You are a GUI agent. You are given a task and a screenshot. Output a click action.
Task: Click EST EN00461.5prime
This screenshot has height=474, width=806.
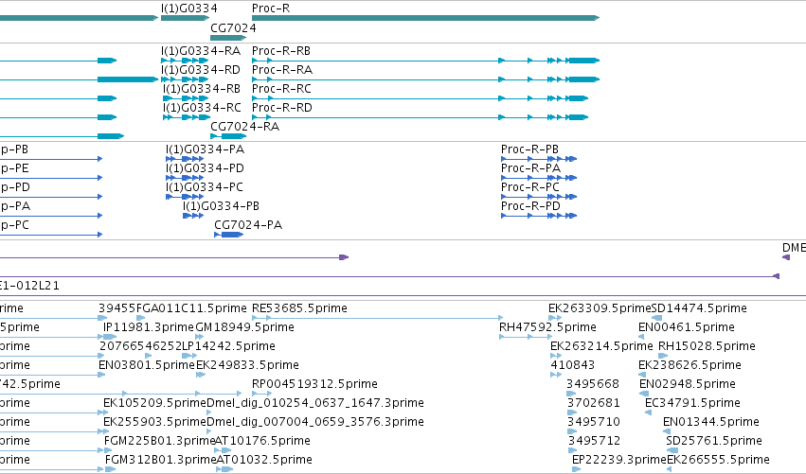click(687, 327)
